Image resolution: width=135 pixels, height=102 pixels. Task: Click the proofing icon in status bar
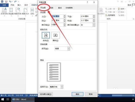click(x=26, y=95)
